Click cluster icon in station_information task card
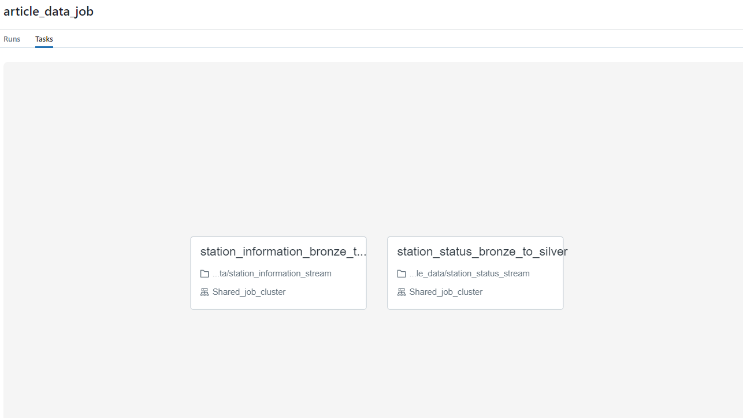The width and height of the screenshot is (743, 418). tap(205, 292)
